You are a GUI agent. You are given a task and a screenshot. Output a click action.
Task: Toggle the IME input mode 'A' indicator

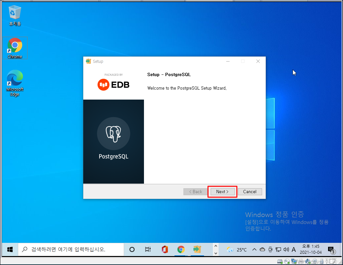pyautogui.click(x=294, y=249)
